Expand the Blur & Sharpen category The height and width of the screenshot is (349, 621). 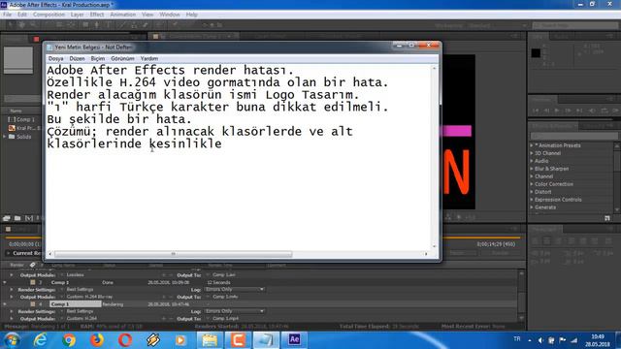point(532,169)
